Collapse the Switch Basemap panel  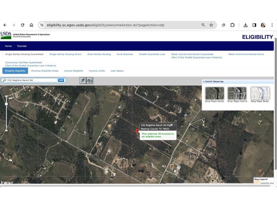click(204, 82)
